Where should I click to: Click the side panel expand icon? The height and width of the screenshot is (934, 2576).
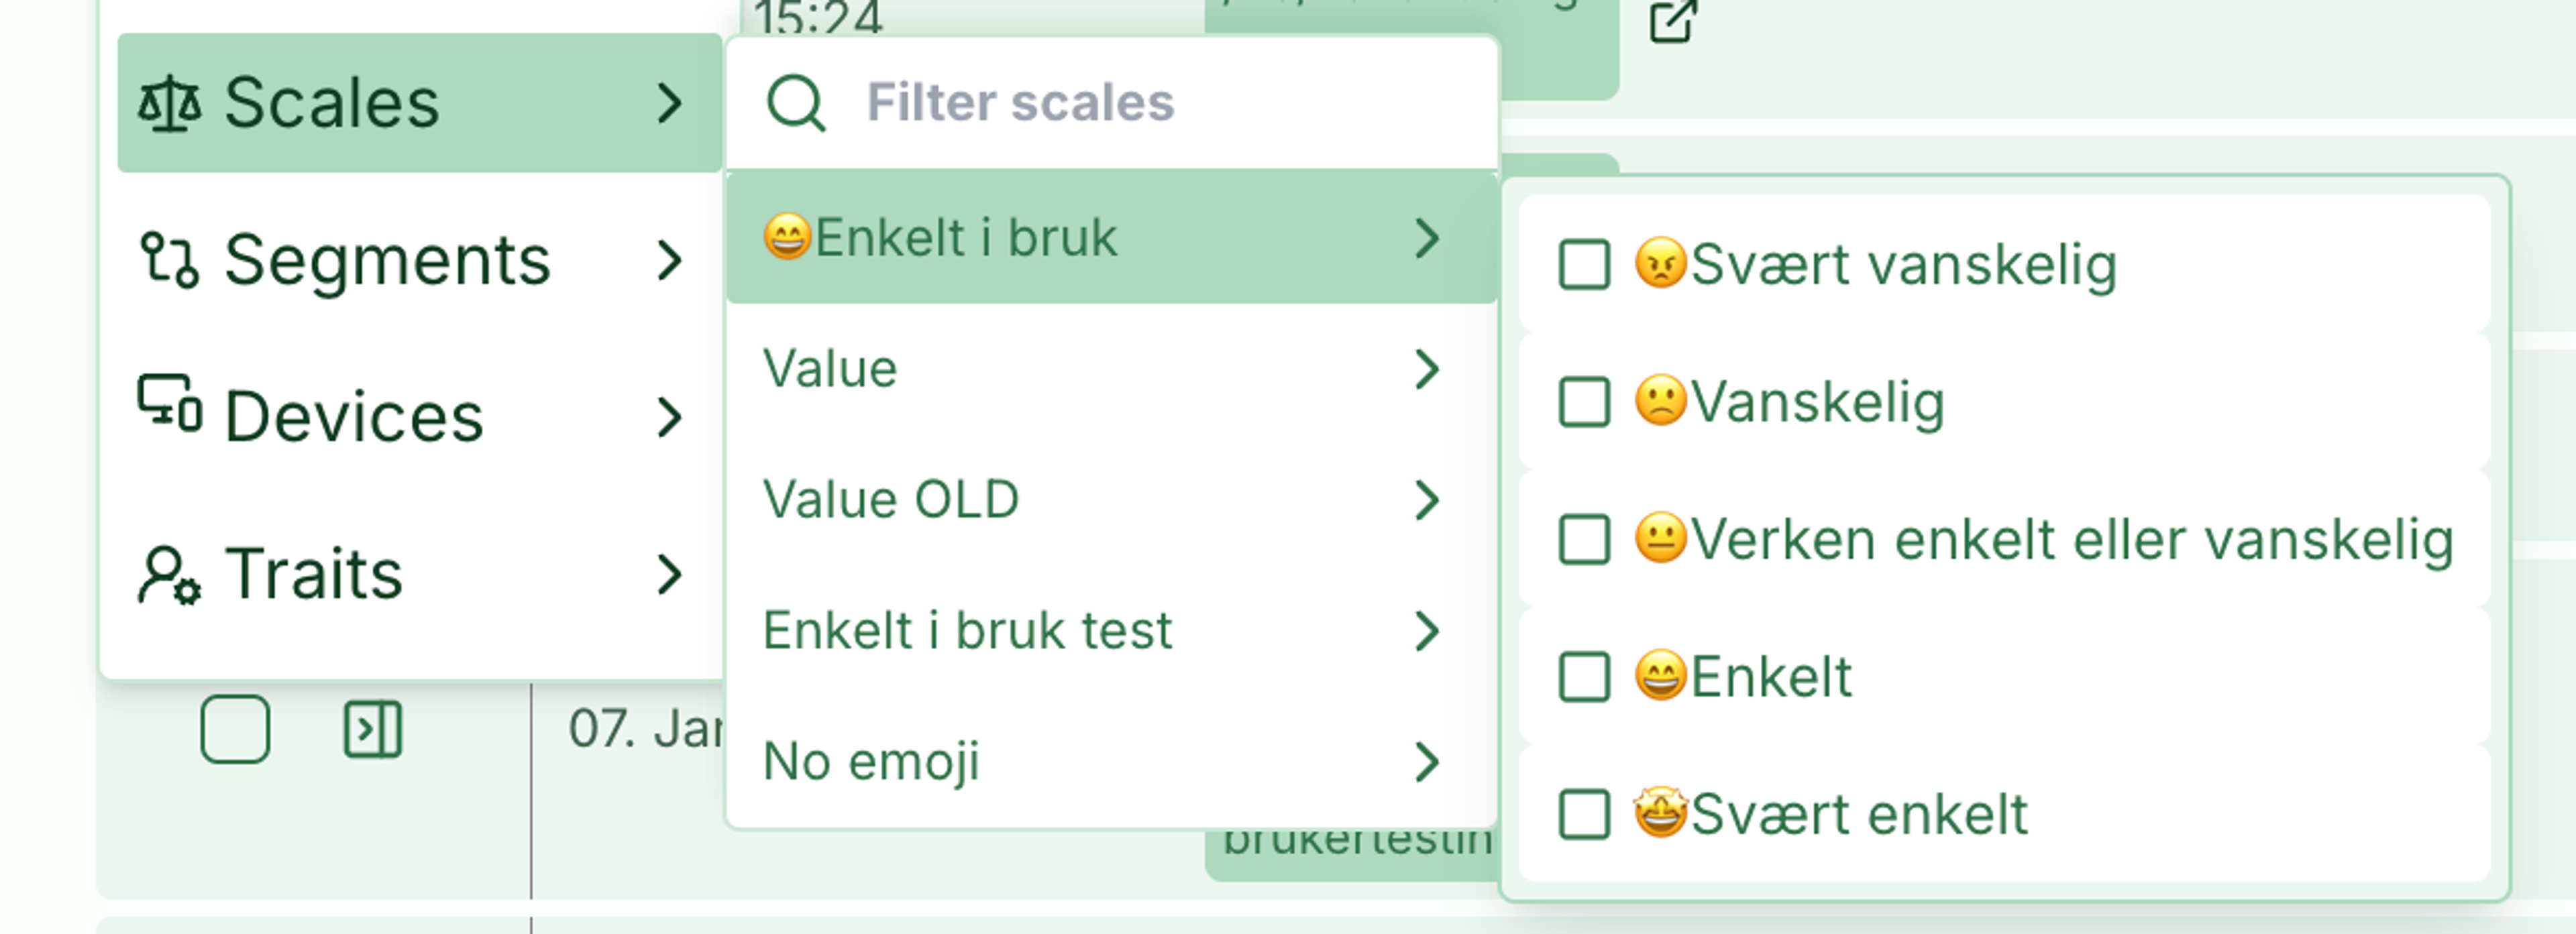point(373,729)
